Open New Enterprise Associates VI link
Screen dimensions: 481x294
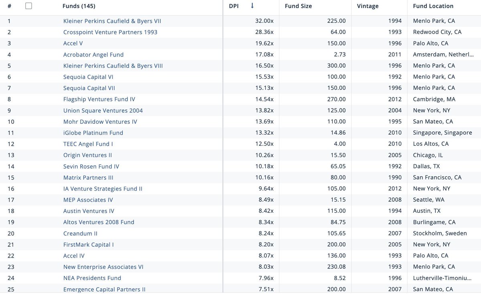click(x=103, y=267)
